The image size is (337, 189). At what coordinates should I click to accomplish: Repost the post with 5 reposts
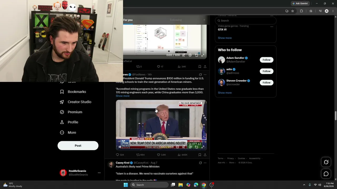point(139,67)
